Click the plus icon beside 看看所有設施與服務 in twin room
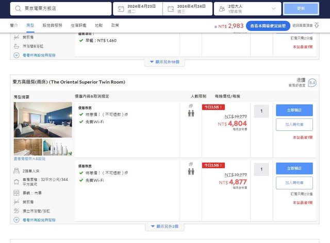The width and height of the screenshot is (330, 243). coord(16,220)
